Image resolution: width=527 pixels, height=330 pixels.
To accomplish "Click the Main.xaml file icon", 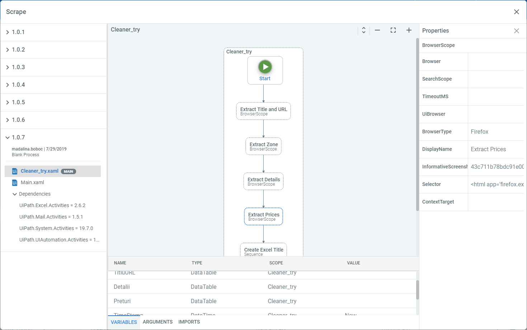I will 15,183.
